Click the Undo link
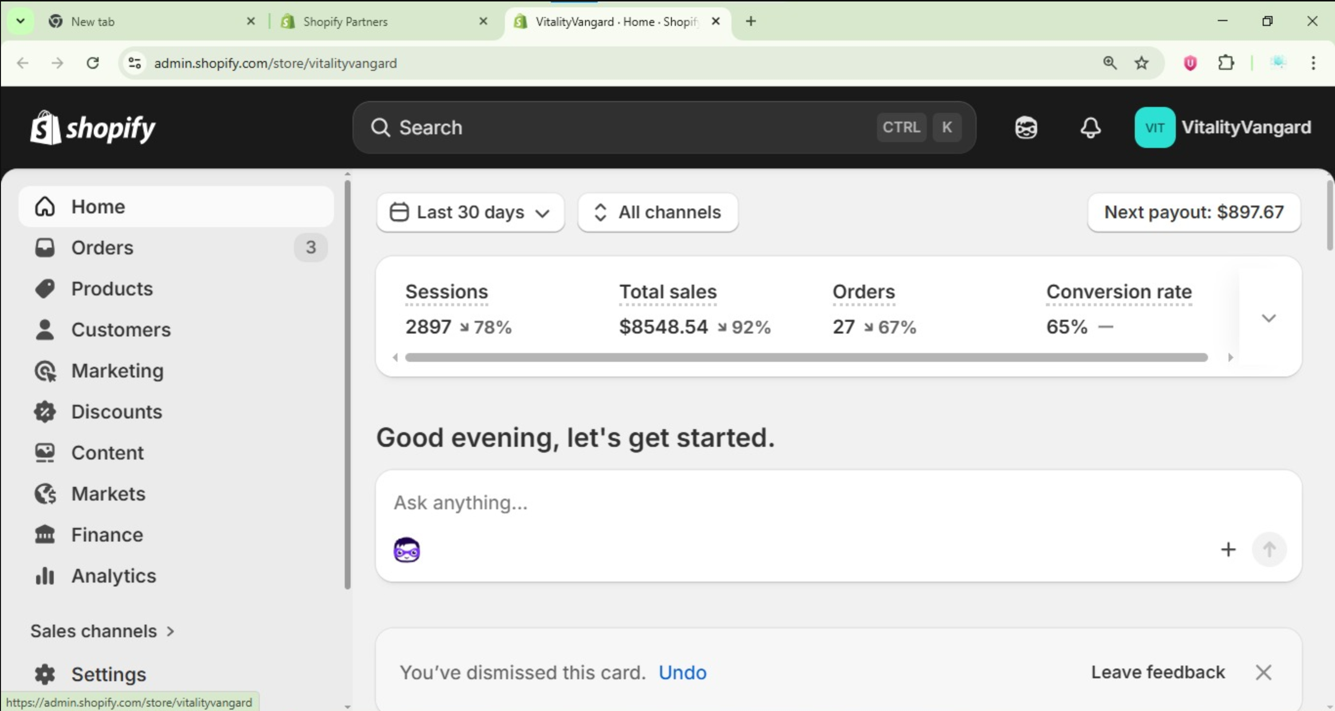Viewport: 1335px width, 711px height. point(682,672)
